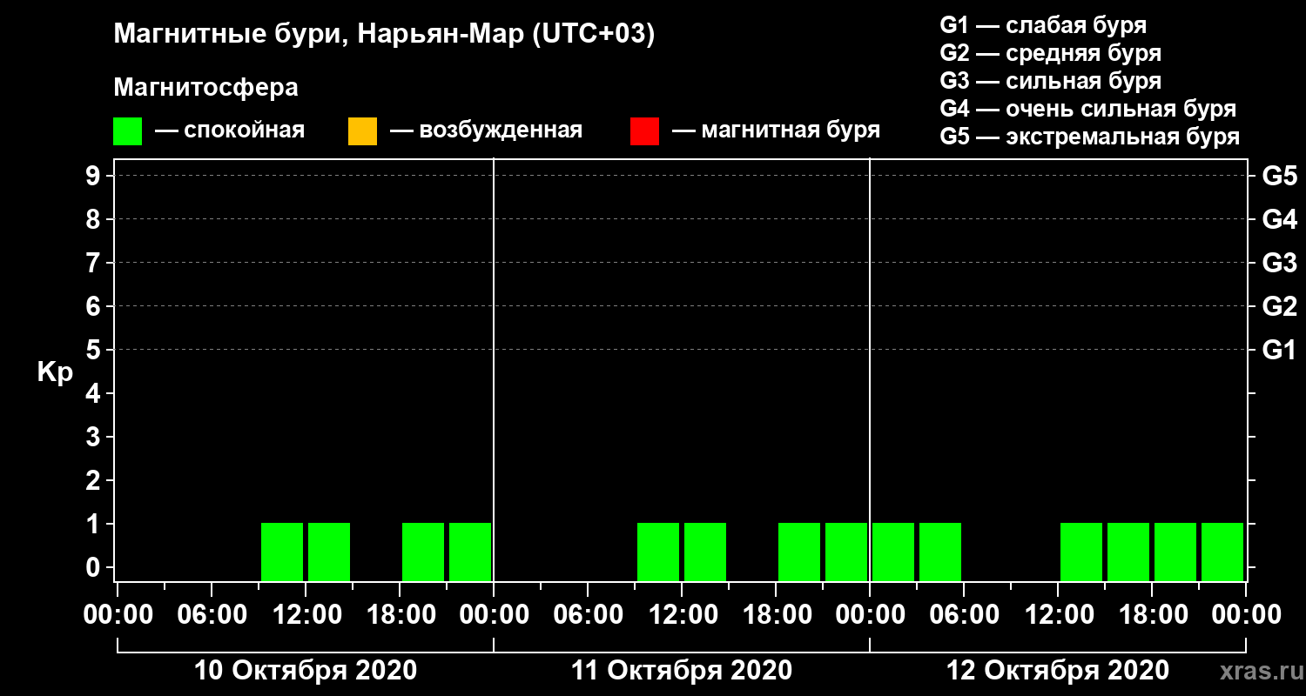Click the '10 Октября 2020' date label

(306, 671)
